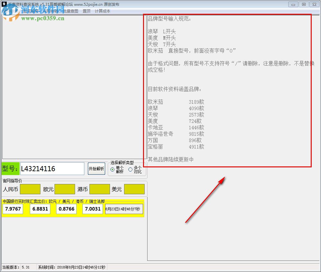
Task: Click the bank rate timestamp display
Action: 124,209
